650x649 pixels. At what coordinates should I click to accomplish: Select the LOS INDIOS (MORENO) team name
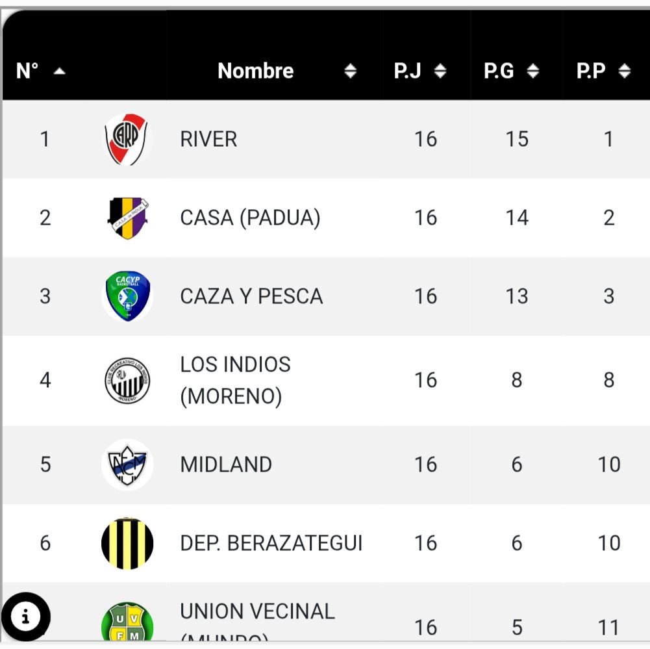coord(236,381)
